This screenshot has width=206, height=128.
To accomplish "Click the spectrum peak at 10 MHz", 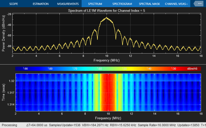I will 107,18.
